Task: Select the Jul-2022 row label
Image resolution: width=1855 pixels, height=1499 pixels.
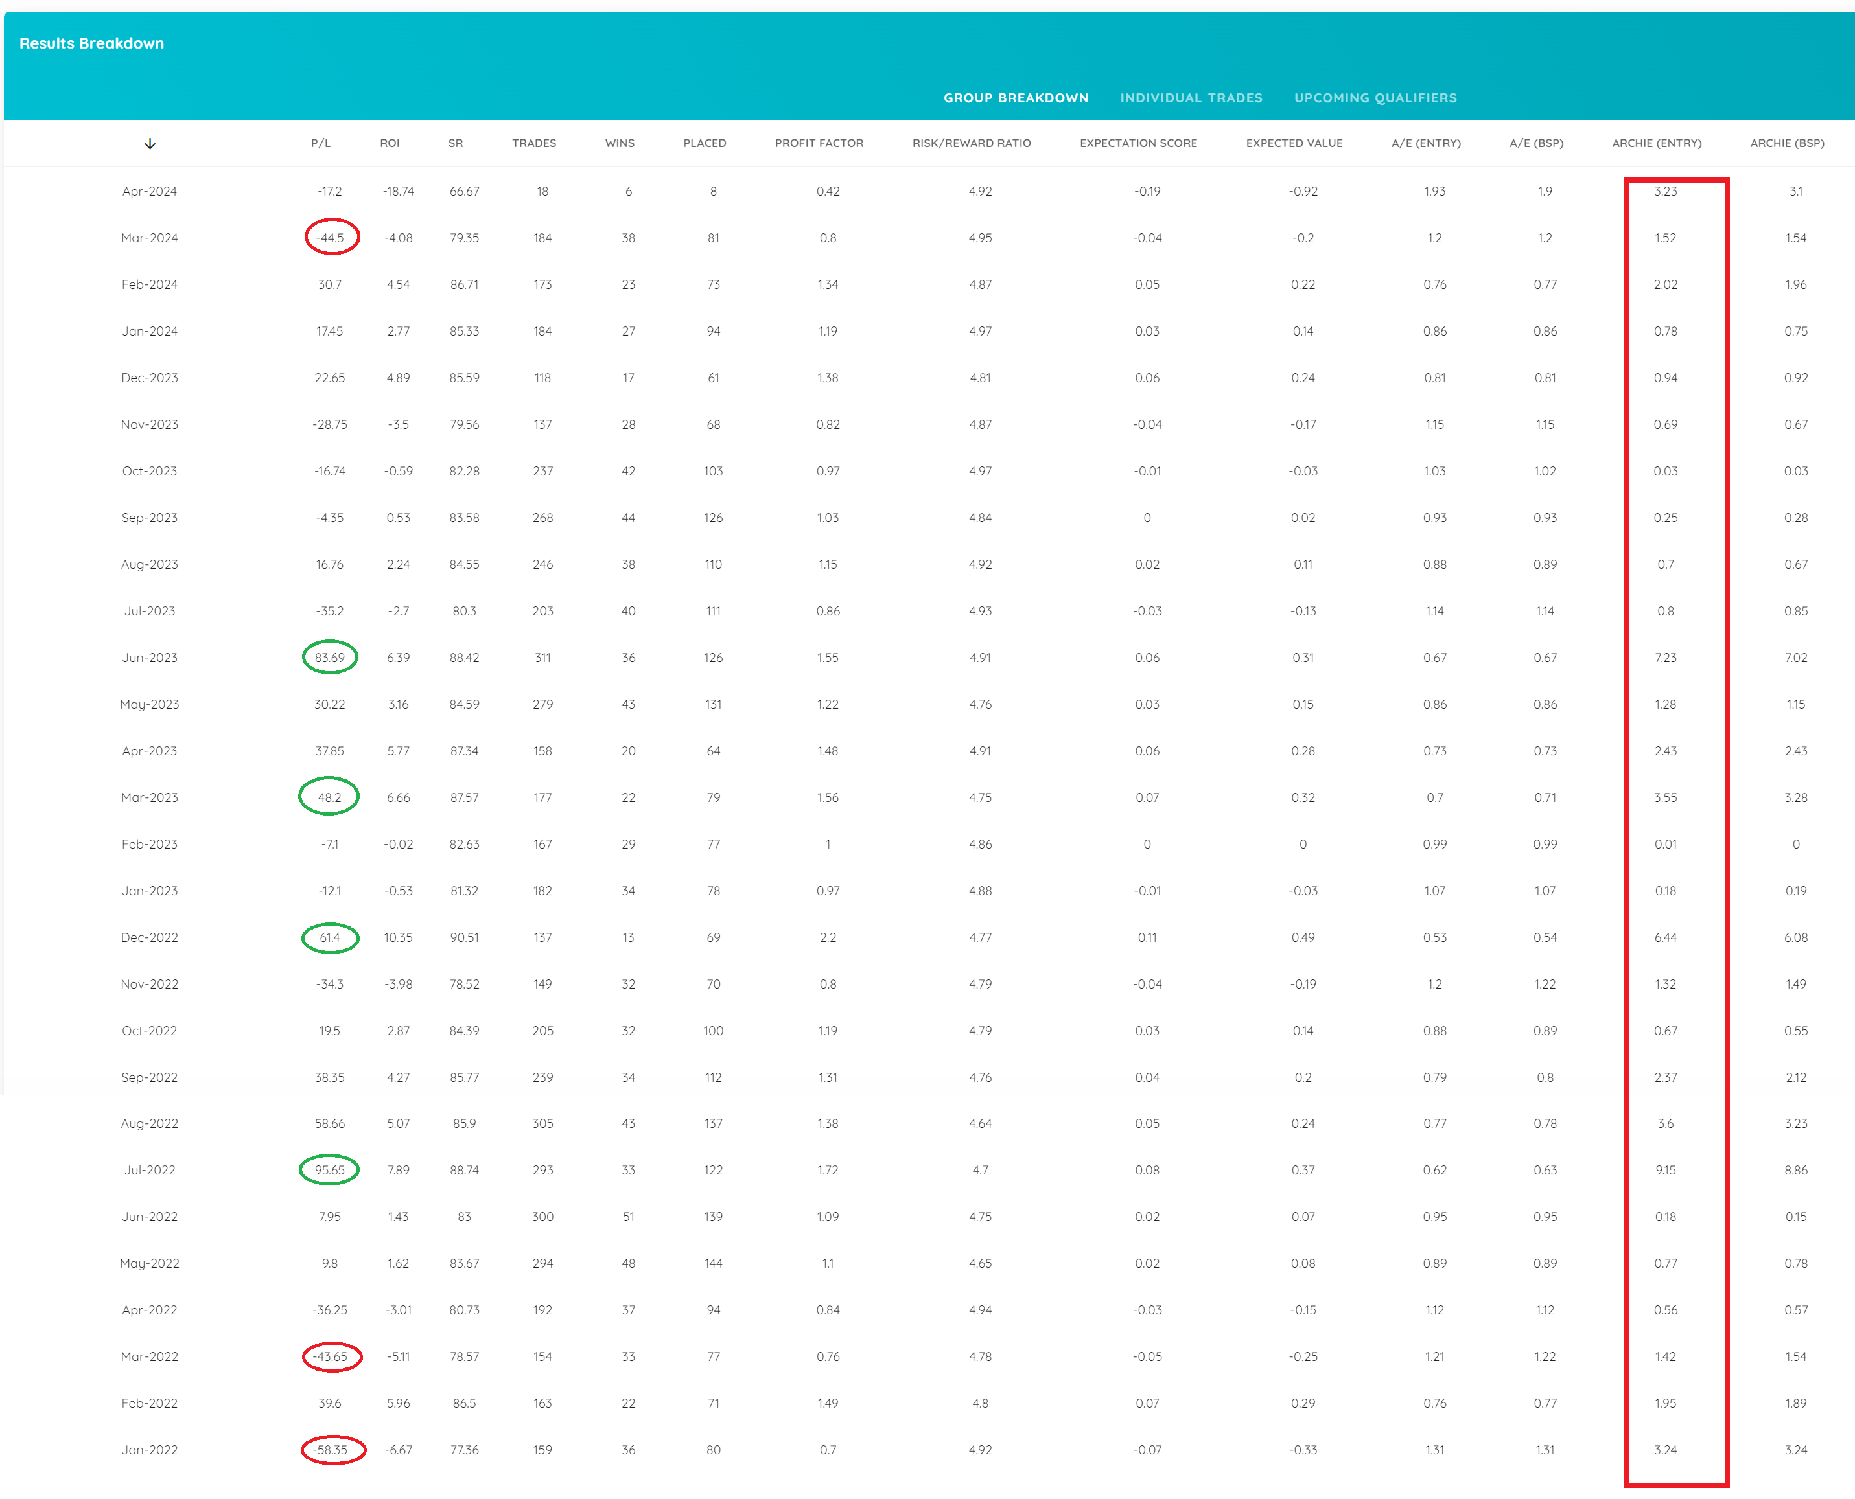Action: [150, 1170]
